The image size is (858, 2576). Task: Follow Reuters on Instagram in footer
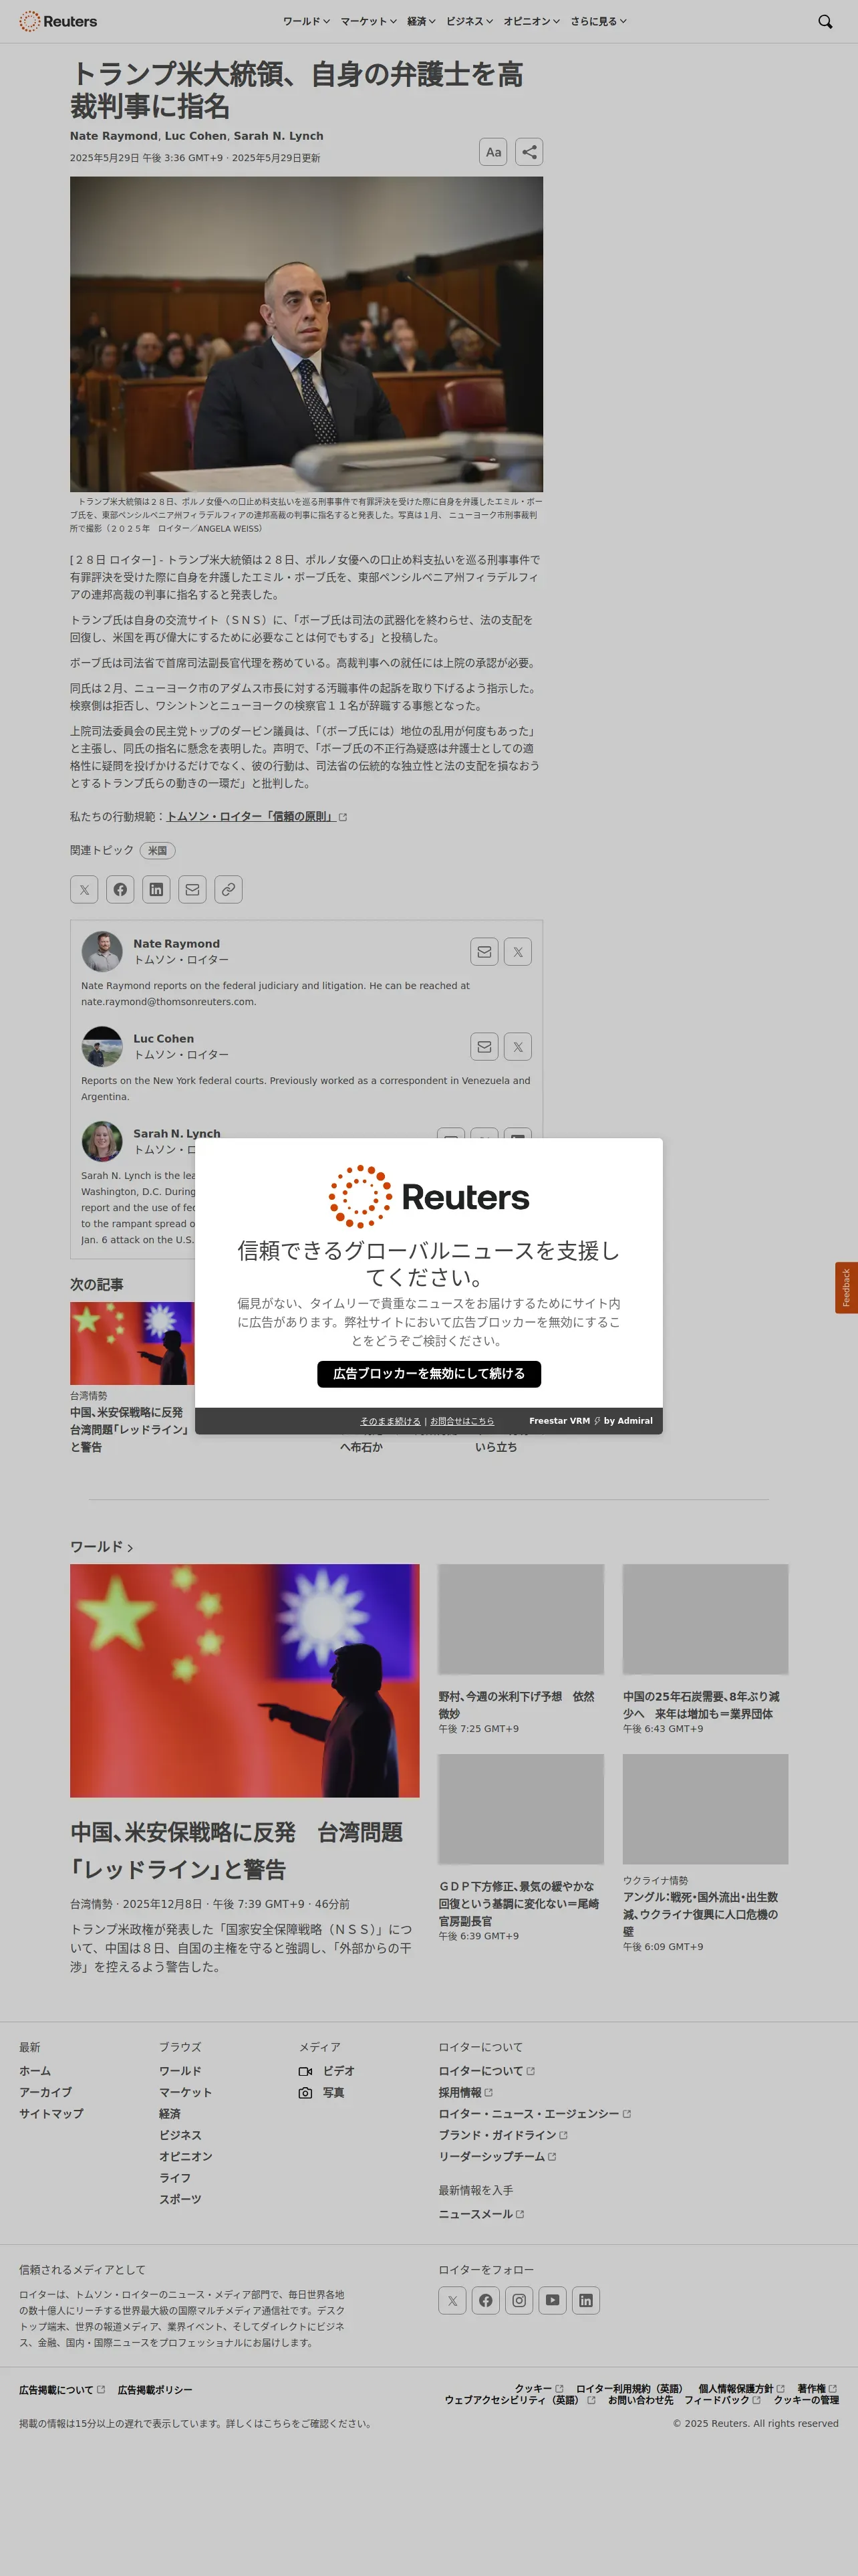(519, 2300)
